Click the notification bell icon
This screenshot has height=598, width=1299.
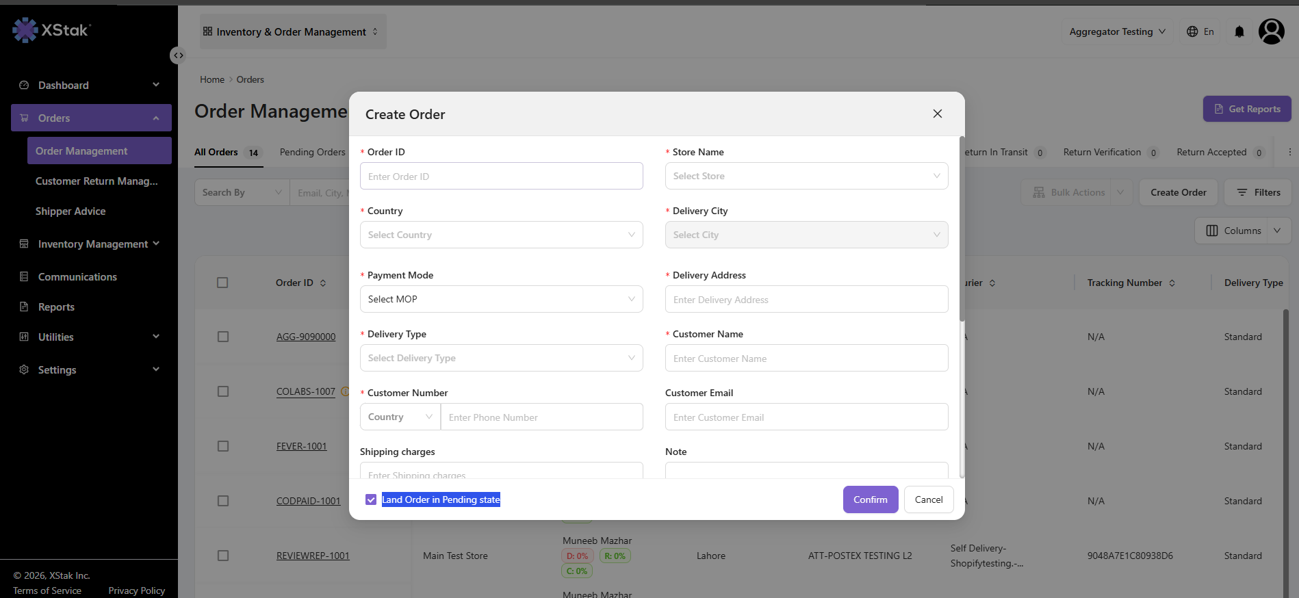point(1239,31)
